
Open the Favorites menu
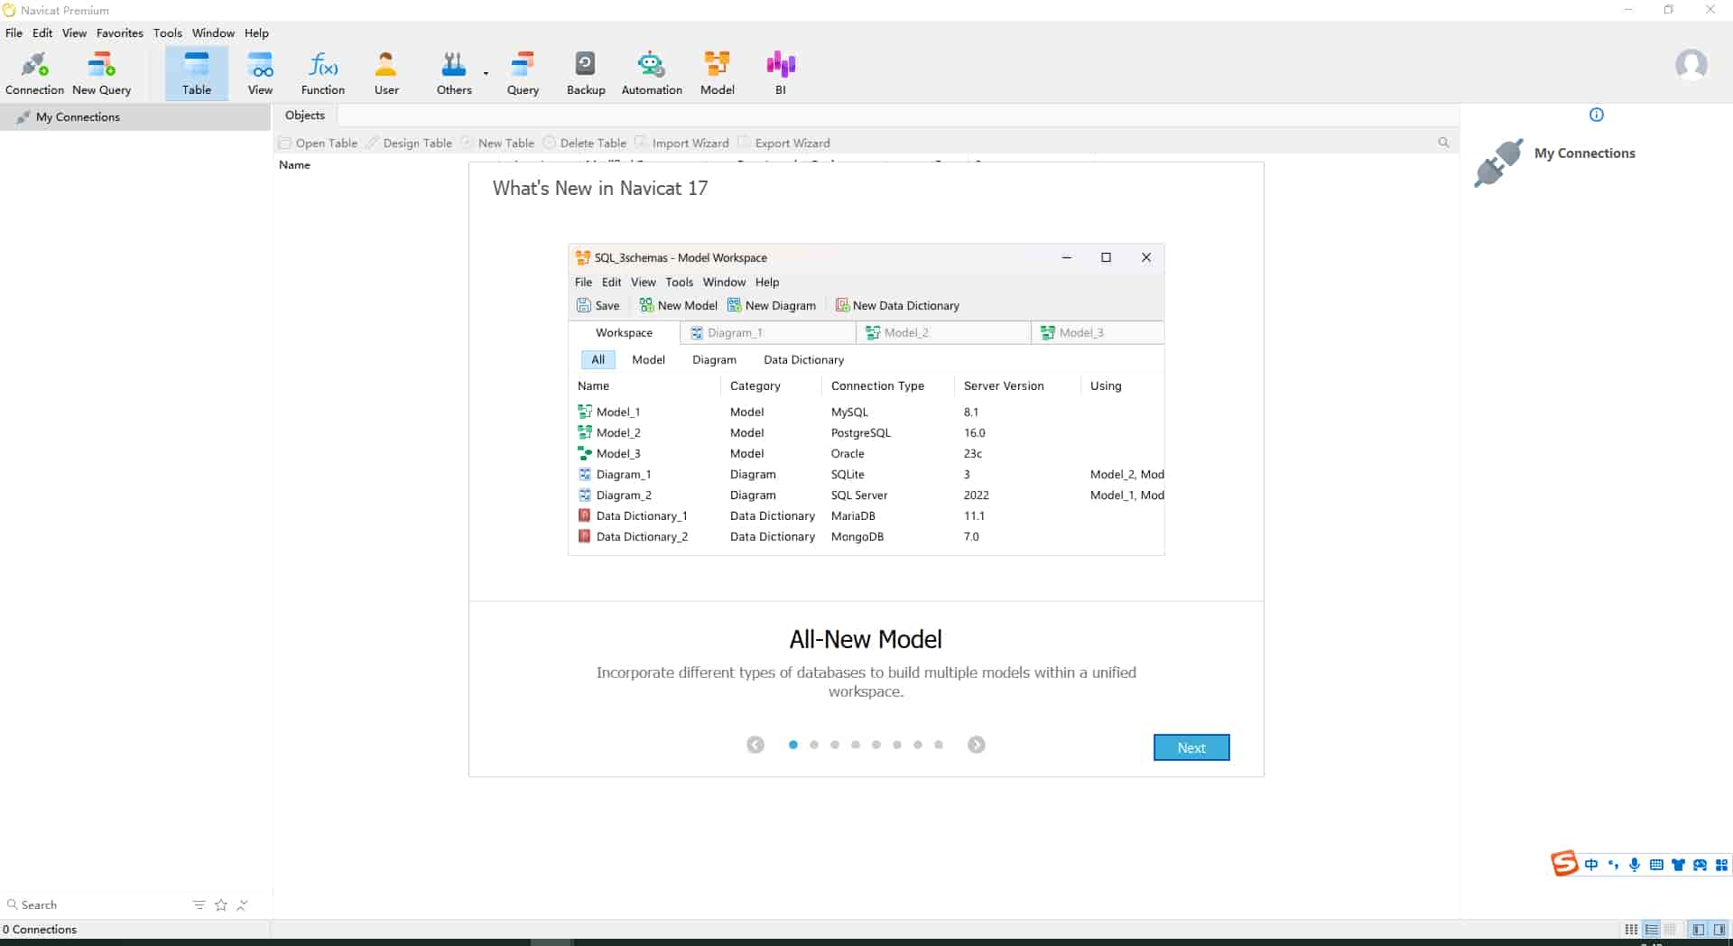click(x=119, y=32)
